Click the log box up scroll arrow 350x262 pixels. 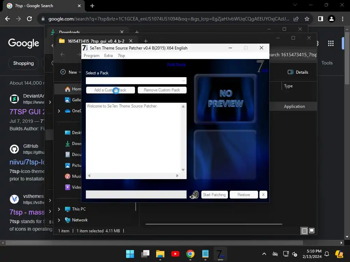[183, 106]
